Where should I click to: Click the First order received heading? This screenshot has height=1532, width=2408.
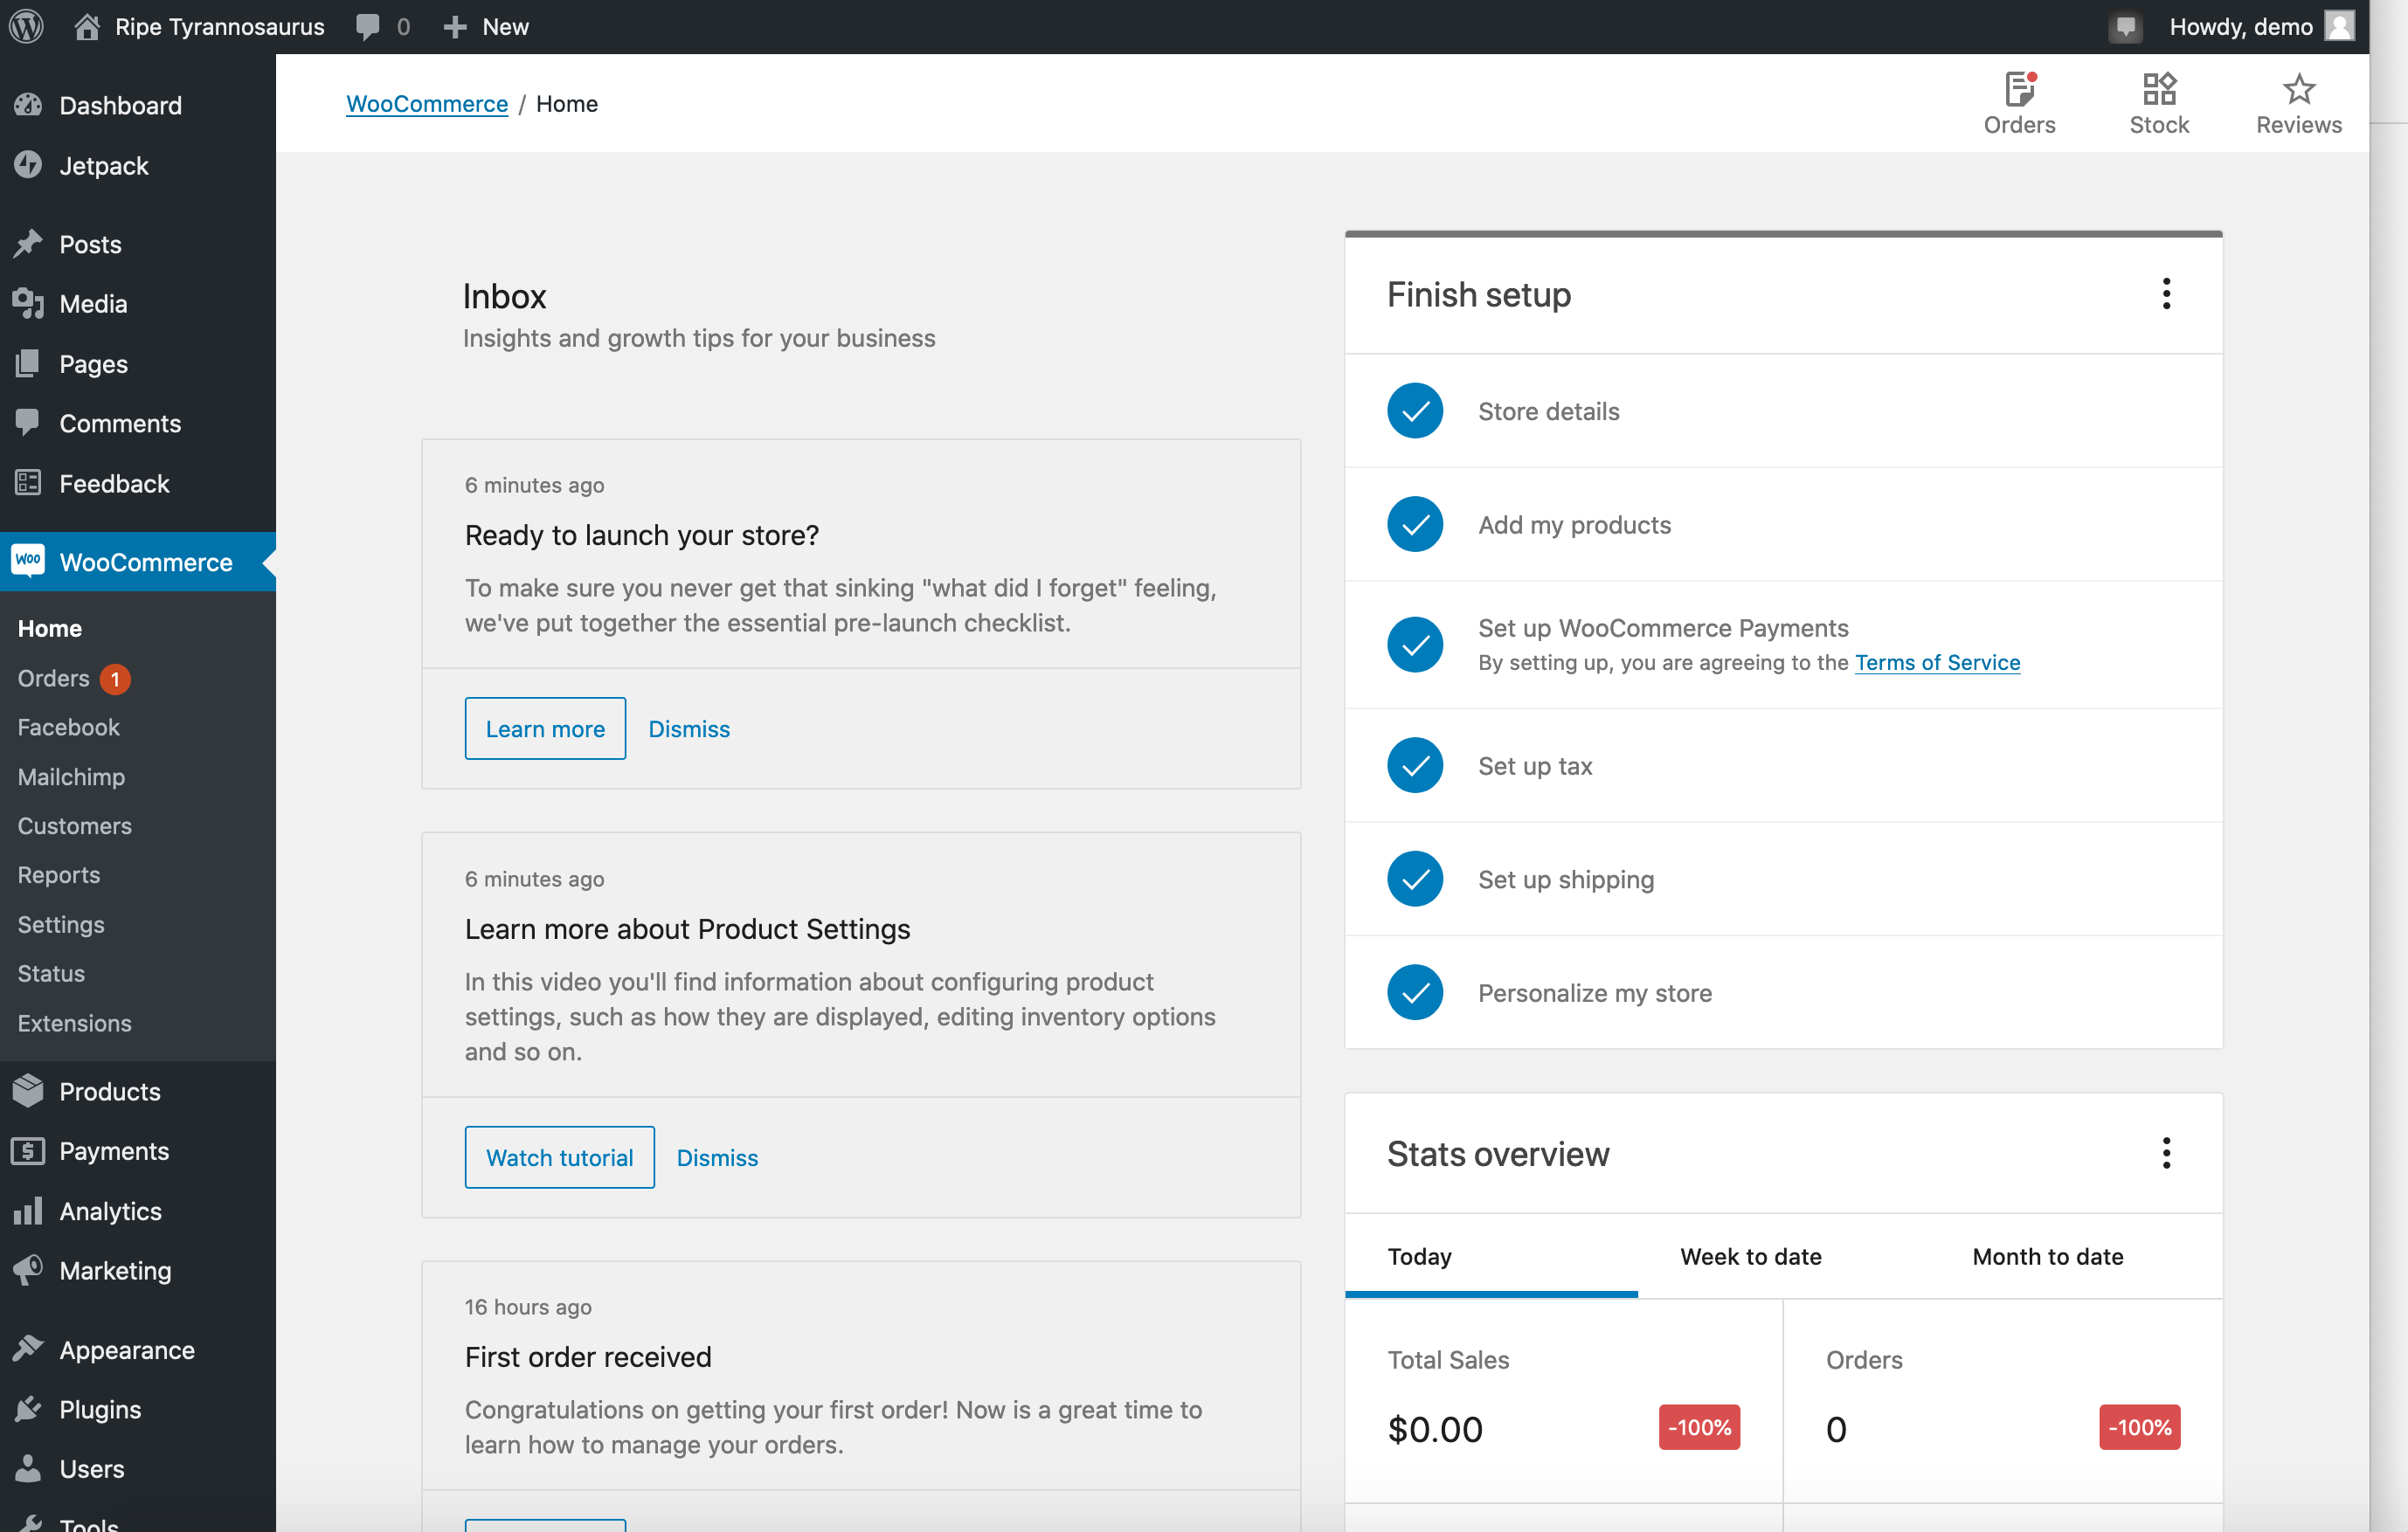pos(588,1357)
